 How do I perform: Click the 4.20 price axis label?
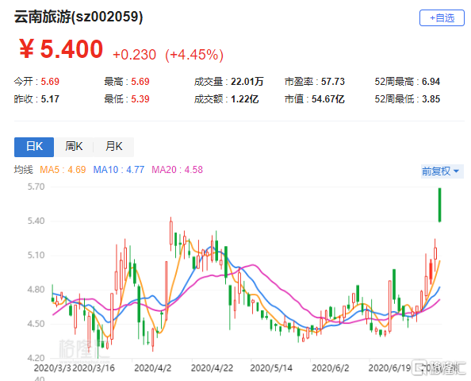pos(36,358)
